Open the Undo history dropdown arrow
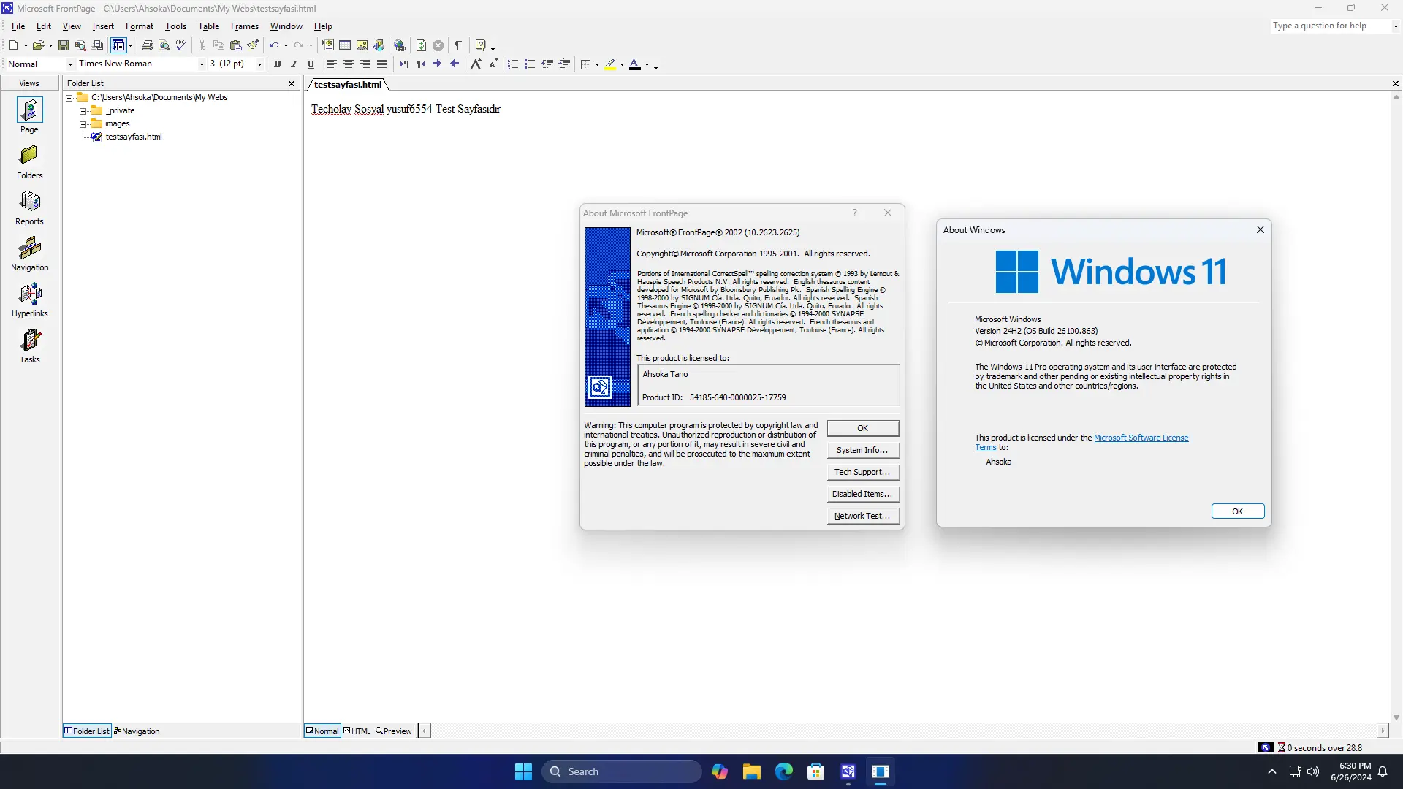This screenshot has height=789, width=1403. (x=286, y=45)
